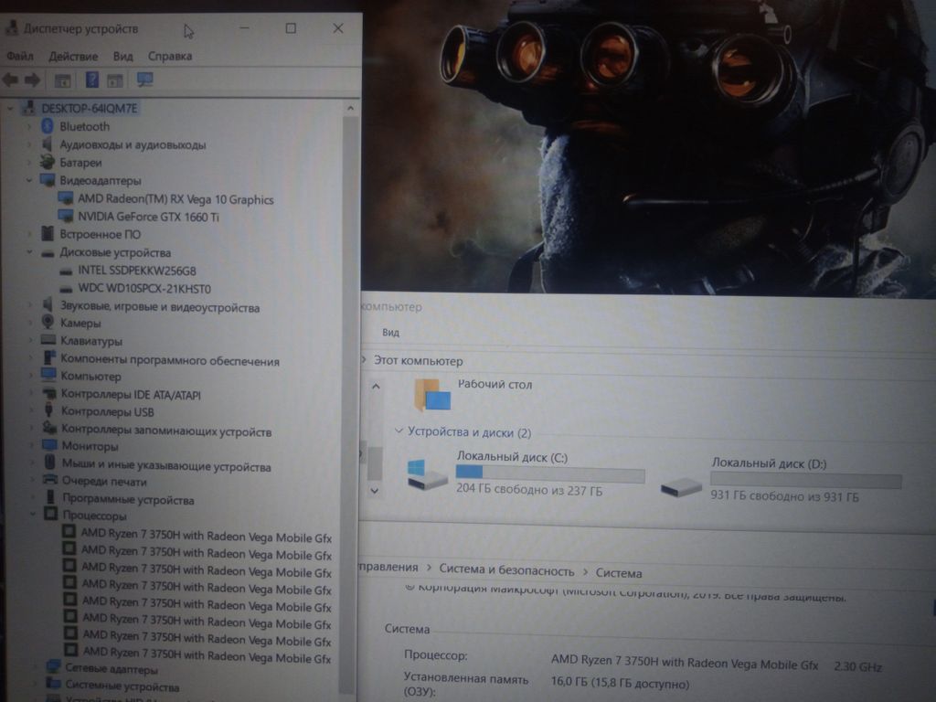Expand the Мониторы category
This screenshot has height=702, width=936.
pos(31,445)
